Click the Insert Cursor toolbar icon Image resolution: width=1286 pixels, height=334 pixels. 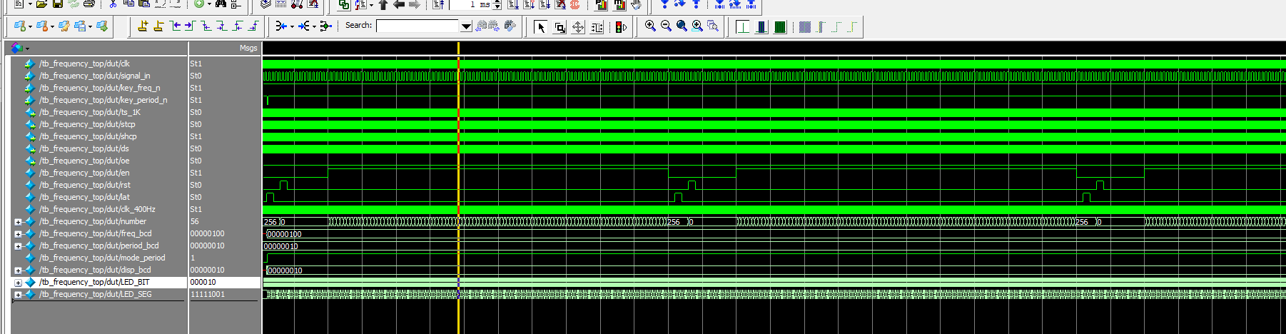143,26
